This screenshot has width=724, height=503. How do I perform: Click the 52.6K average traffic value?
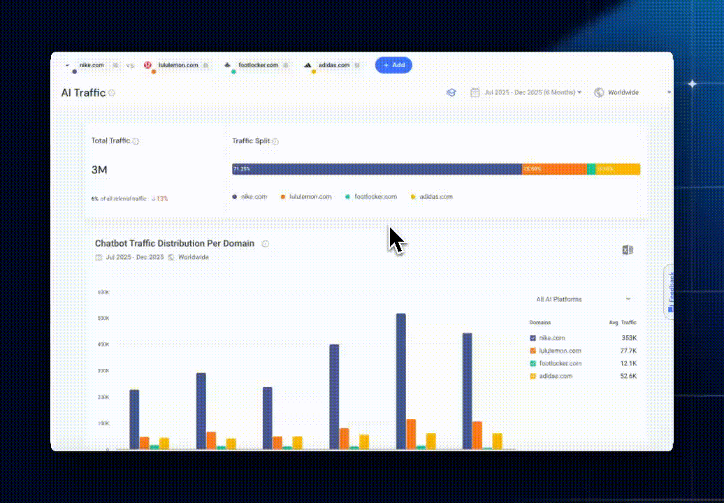(x=628, y=376)
